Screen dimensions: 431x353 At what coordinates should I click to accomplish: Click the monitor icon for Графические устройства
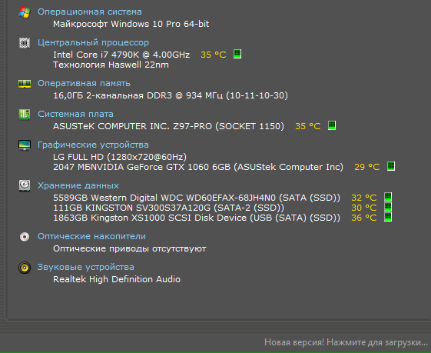pos(25,145)
